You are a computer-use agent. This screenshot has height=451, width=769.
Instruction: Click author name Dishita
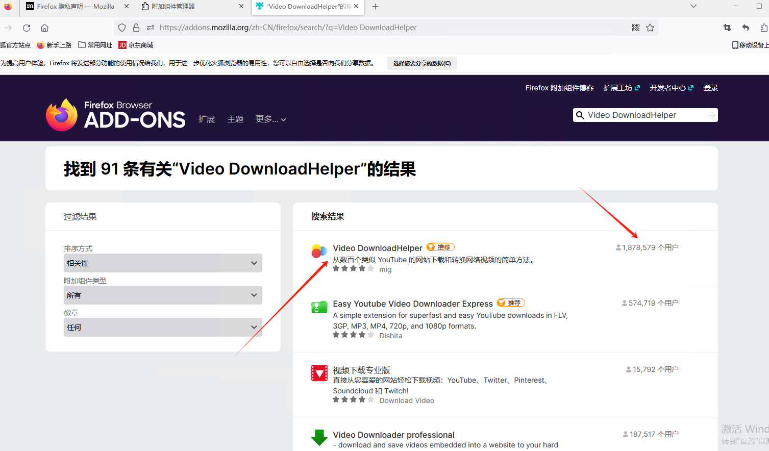pyautogui.click(x=391, y=336)
